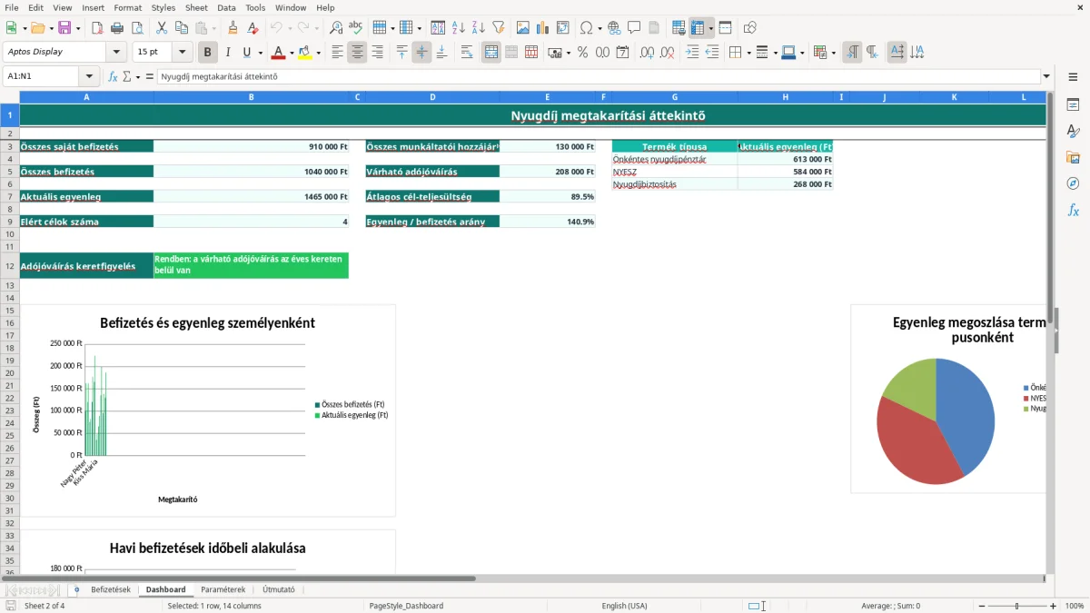Toggle left-to-right text direction
This screenshot has height=613, width=1090.
[852, 53]
